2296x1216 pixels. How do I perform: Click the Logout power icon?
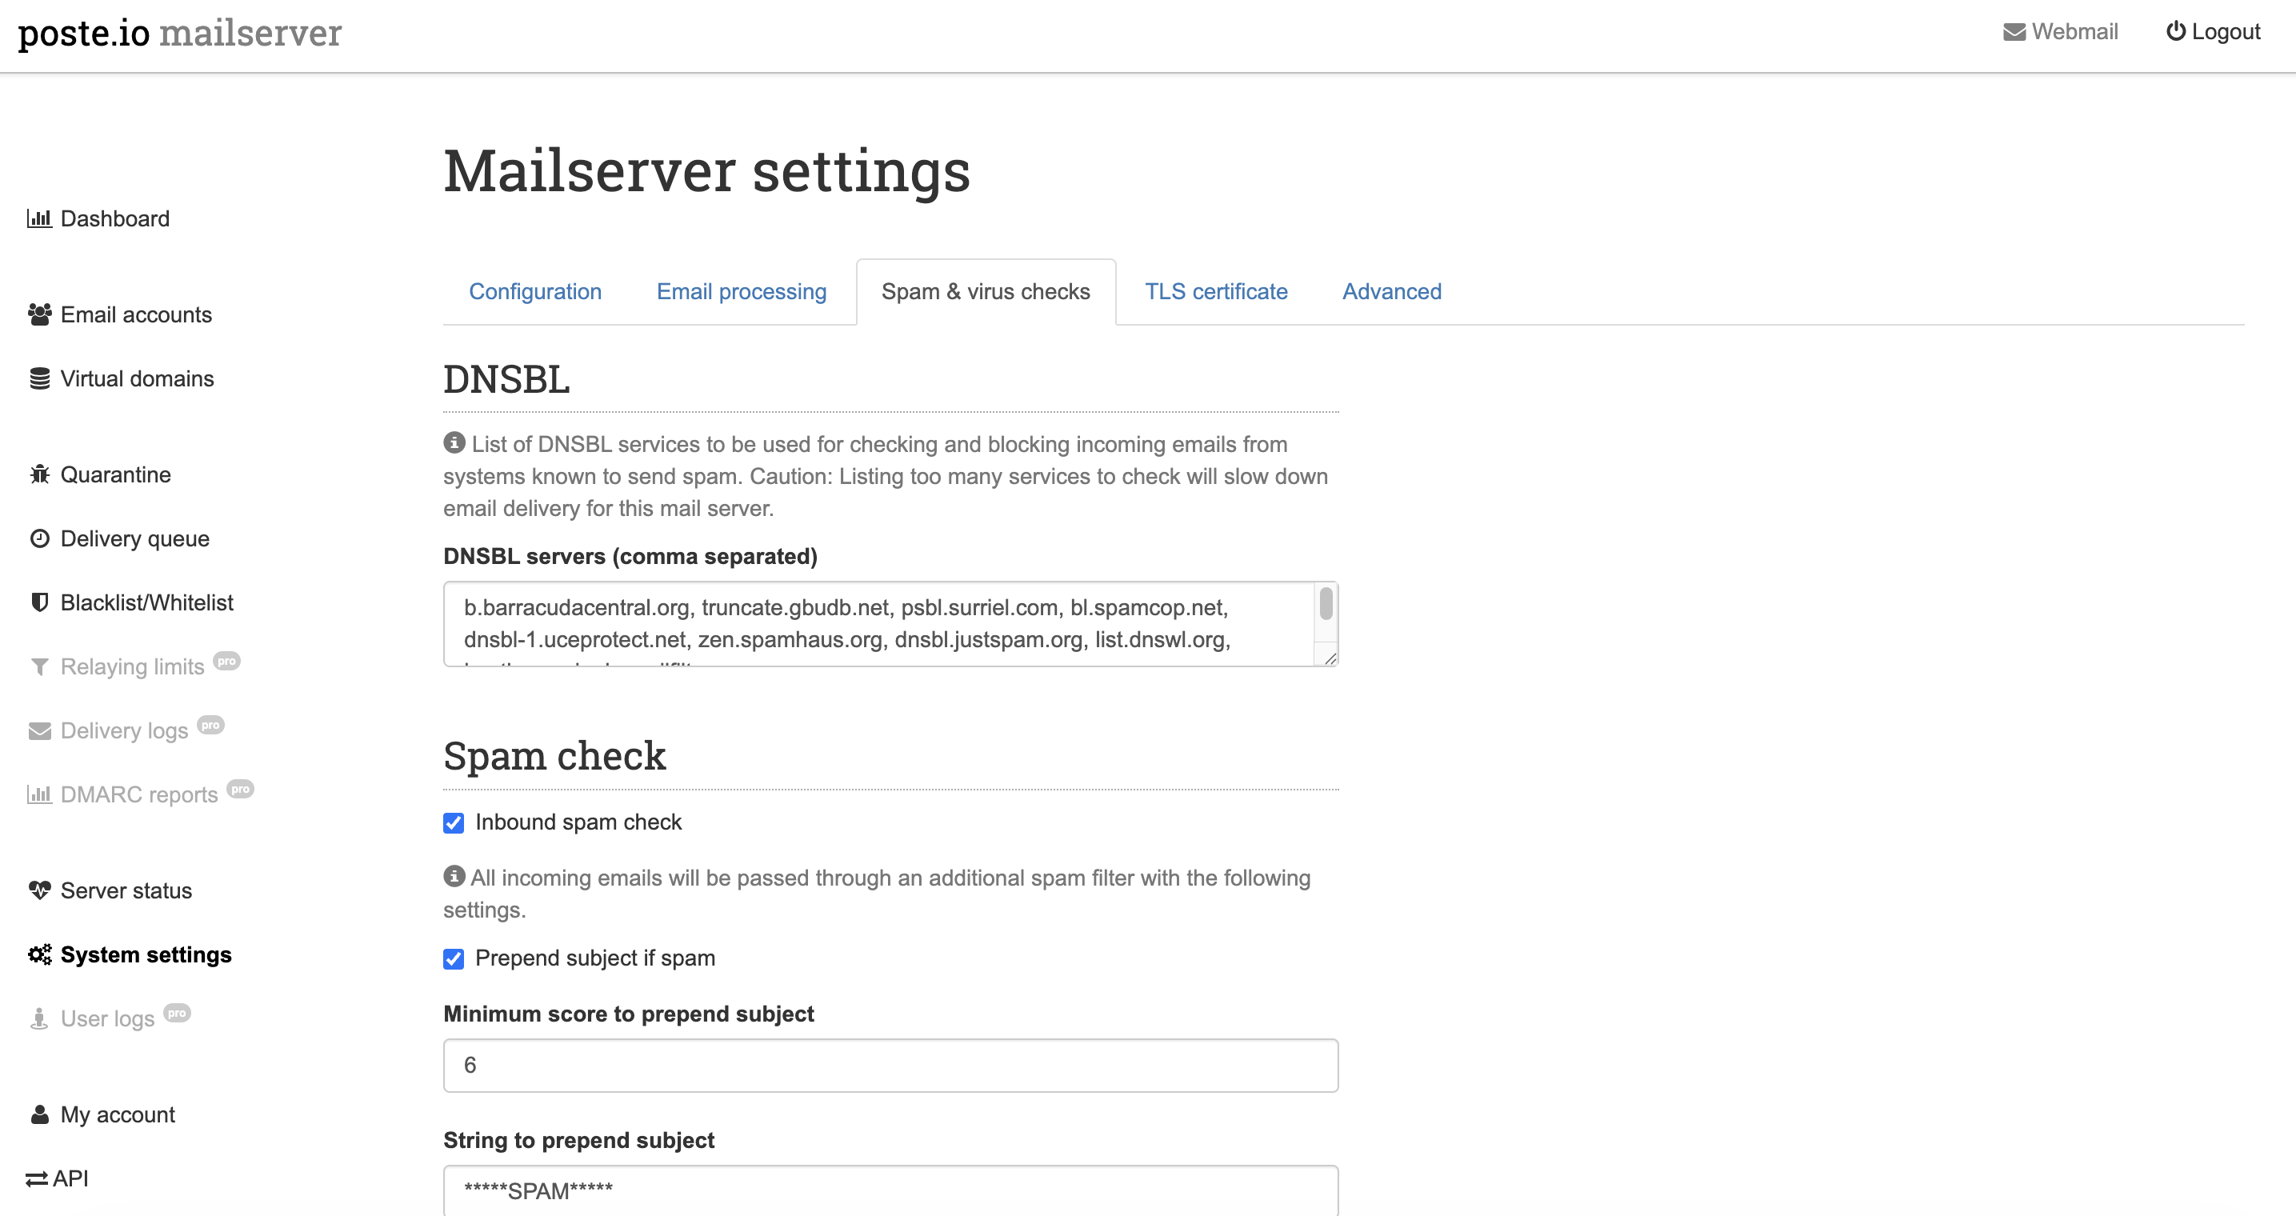2174,31
